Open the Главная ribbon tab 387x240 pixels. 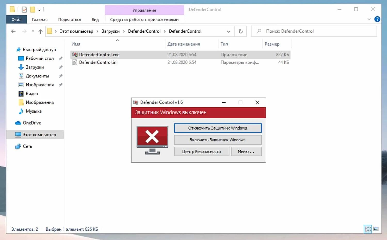coord(40,20)
